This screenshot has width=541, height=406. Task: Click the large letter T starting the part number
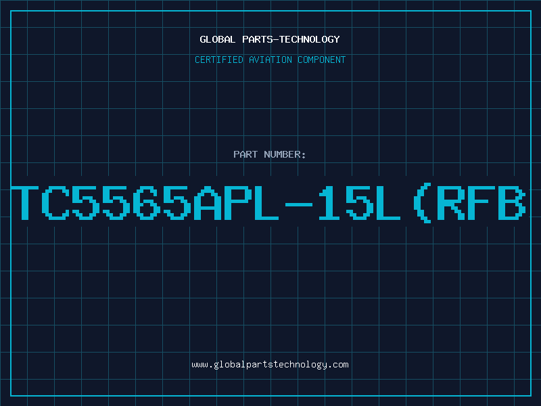25,203
